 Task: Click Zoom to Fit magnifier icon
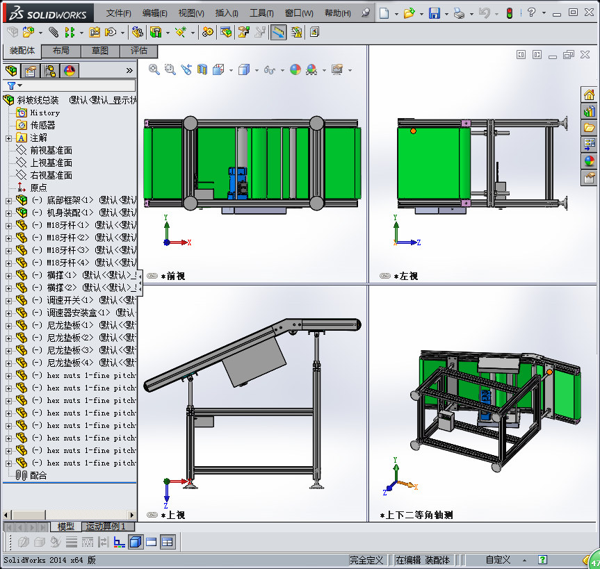[x=154, y=69]
